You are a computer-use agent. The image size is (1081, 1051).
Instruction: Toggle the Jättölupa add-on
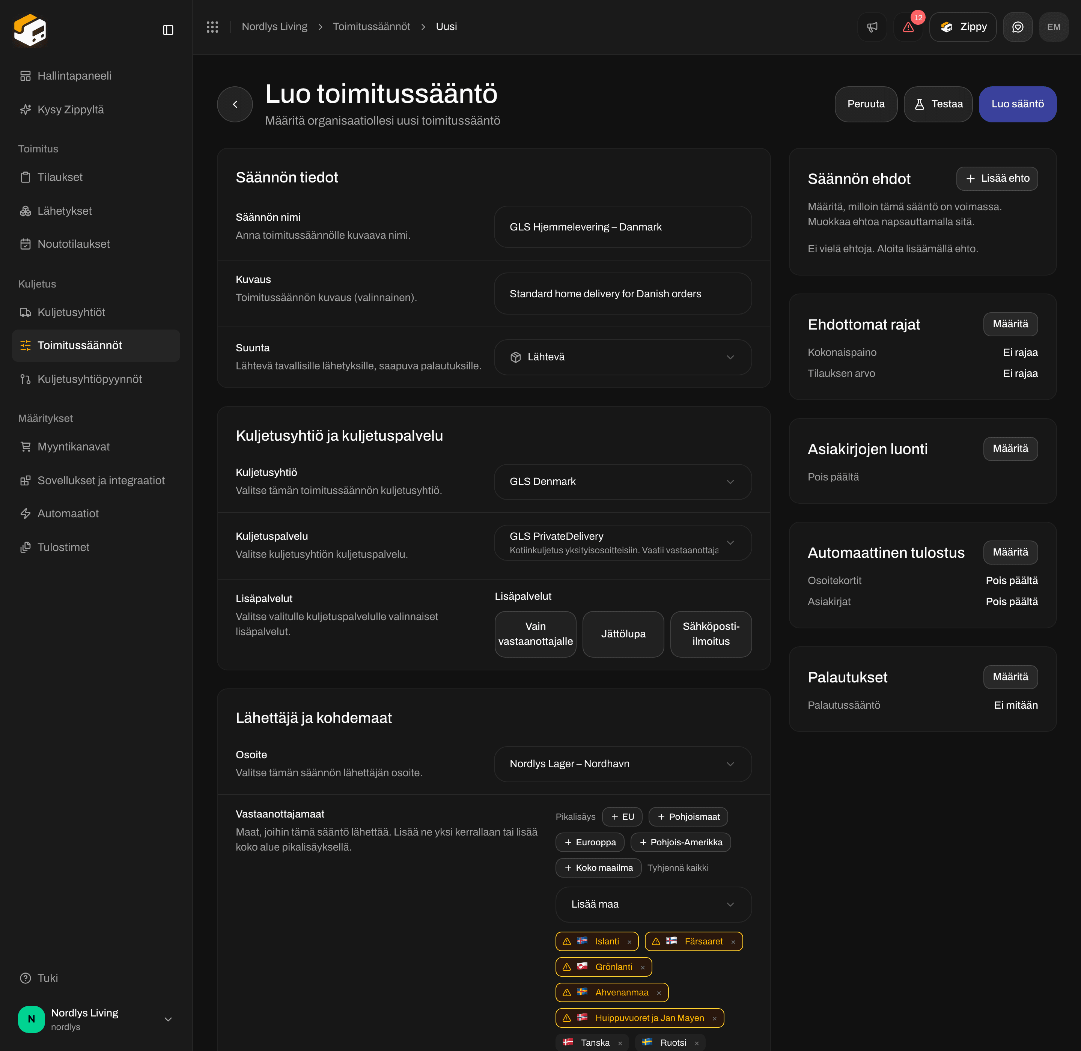pyautogui.click(x=623, y=634)
